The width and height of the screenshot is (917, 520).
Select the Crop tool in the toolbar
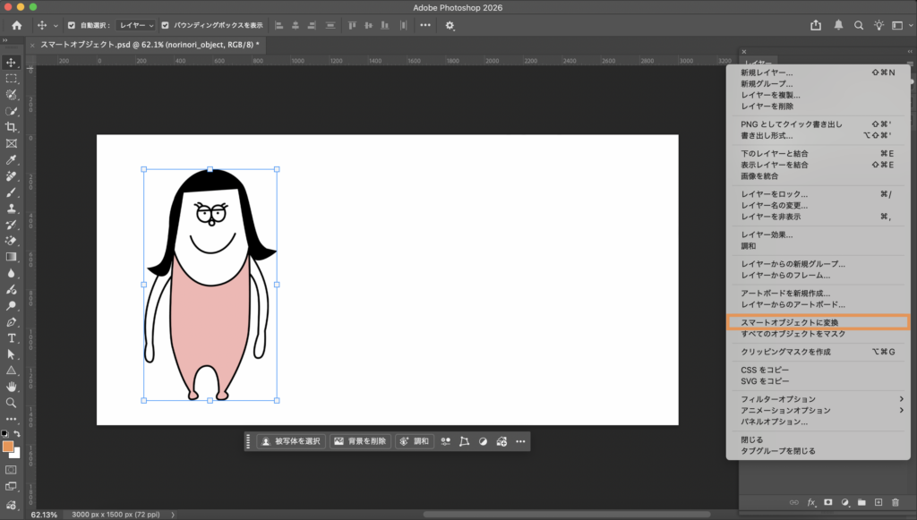[12, 127]
